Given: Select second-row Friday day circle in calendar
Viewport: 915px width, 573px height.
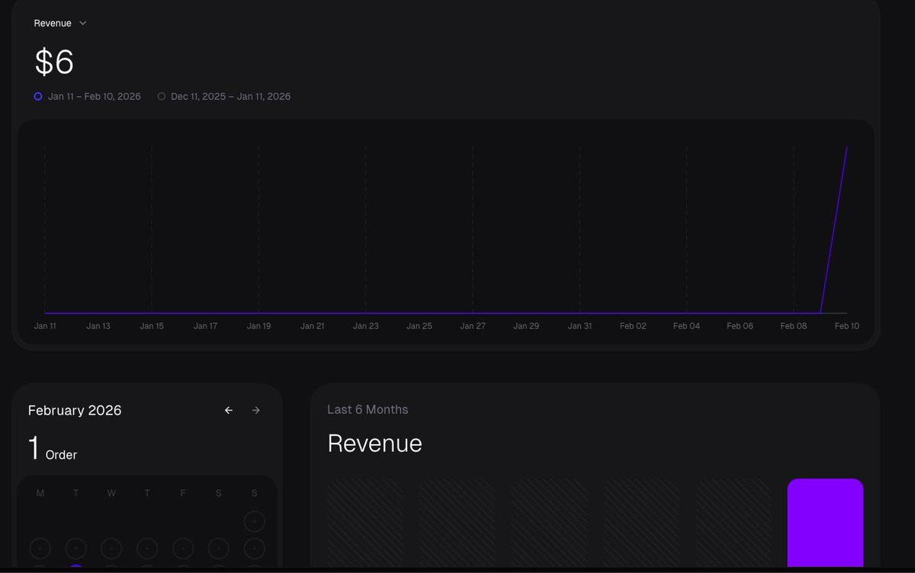Looking at the screenshot, I should pos(183,549).
